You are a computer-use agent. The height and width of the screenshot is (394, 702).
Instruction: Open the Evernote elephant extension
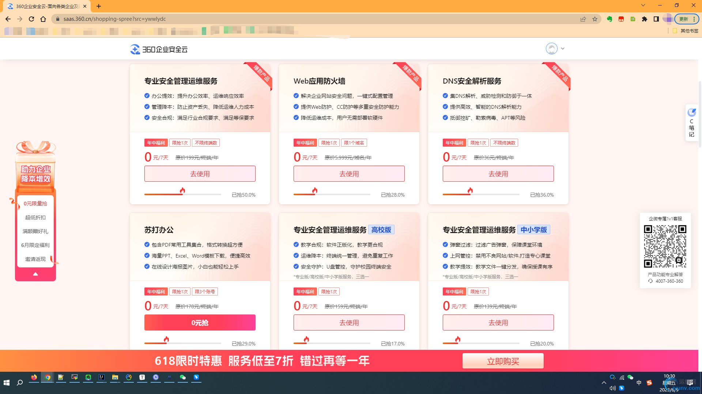[x=609, y=19]
